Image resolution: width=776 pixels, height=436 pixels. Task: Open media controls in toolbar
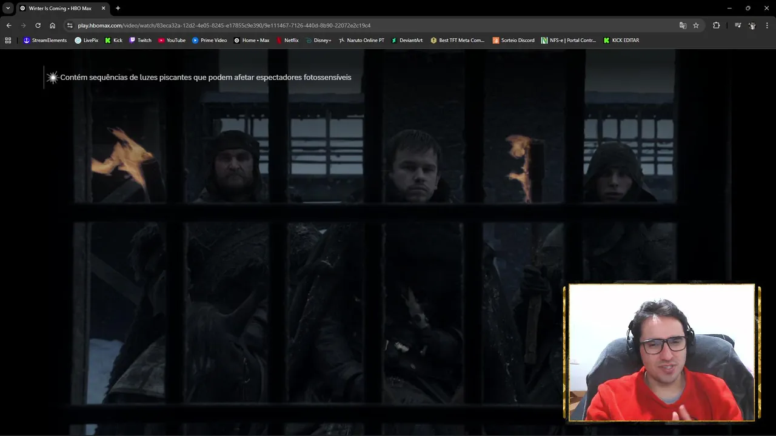click(x=738, y=25)
